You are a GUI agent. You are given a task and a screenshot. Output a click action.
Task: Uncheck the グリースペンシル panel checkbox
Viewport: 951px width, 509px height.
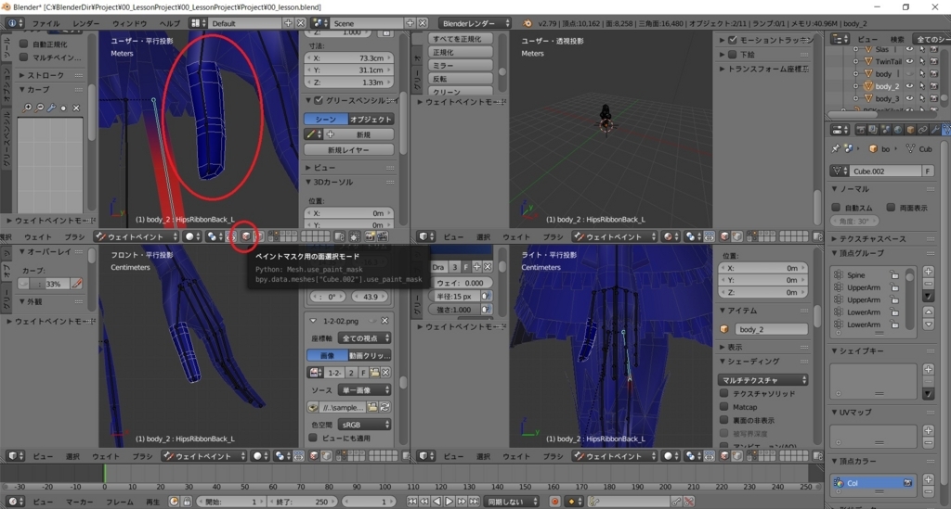[x=319, y=100]
